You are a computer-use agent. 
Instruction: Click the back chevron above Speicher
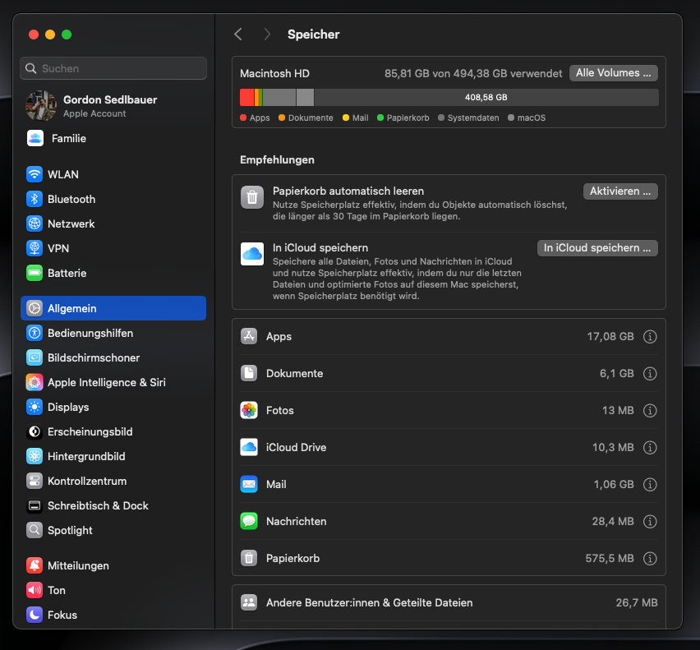click(x=238, y=34)
